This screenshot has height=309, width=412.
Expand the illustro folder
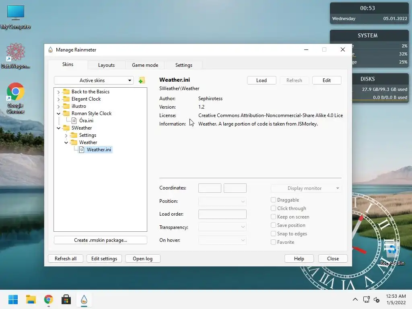[58, 106]
